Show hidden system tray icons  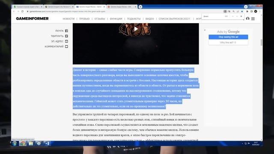[x=242, y=144]
